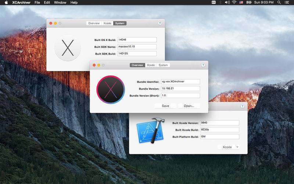Click the Built Xcode Build field
Screen dimensions: 294x184
[220, 130]
